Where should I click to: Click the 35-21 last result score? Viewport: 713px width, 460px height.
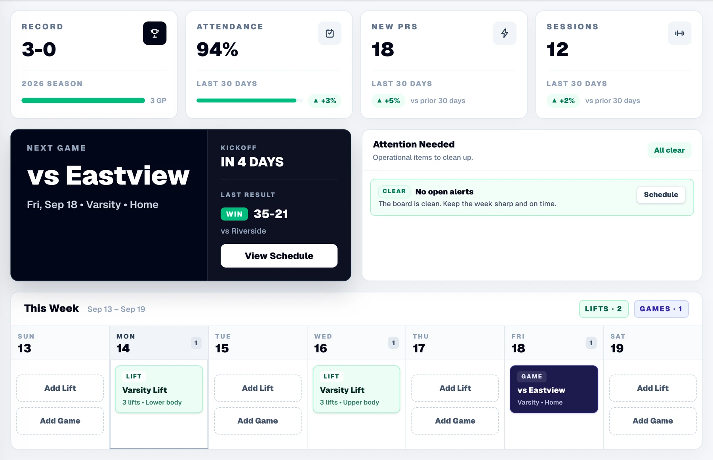[271, 214]
